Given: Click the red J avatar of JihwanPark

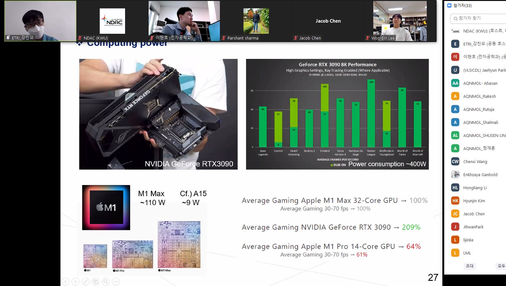Looking at the screenshot, I should click(455, 227).
